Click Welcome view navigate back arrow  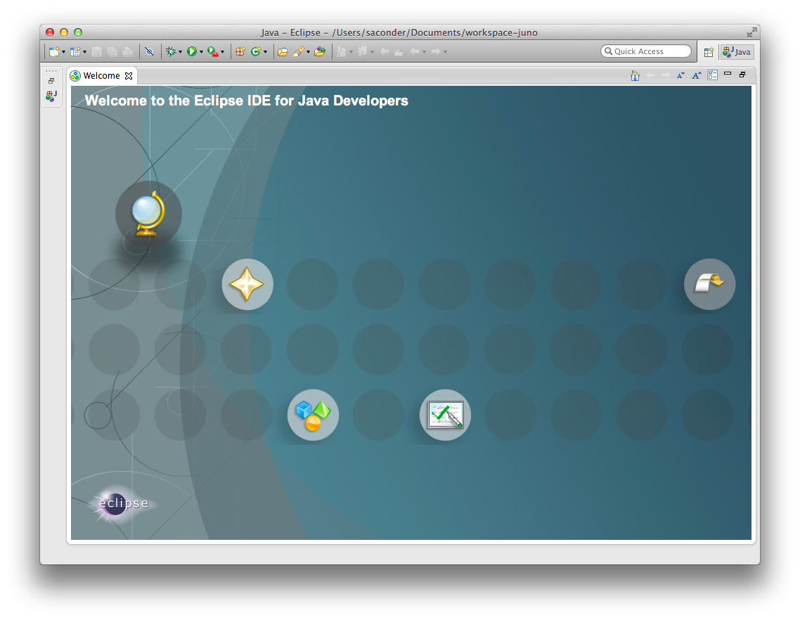click(x=650, y=75)
